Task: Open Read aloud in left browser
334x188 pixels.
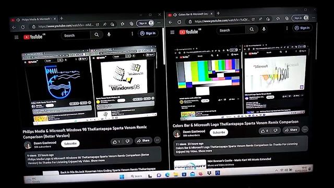Action: [x=104, y=25]
